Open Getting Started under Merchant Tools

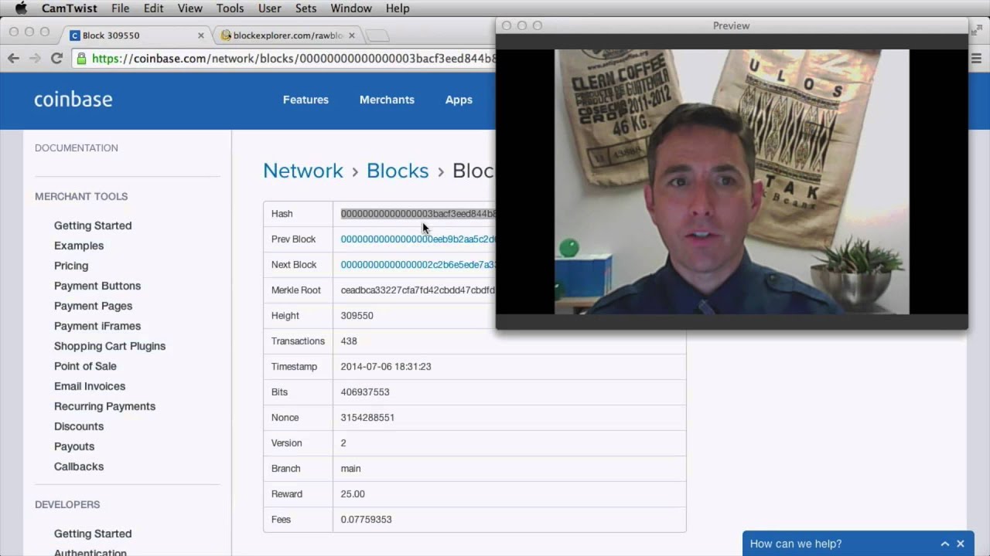[93, 225]
